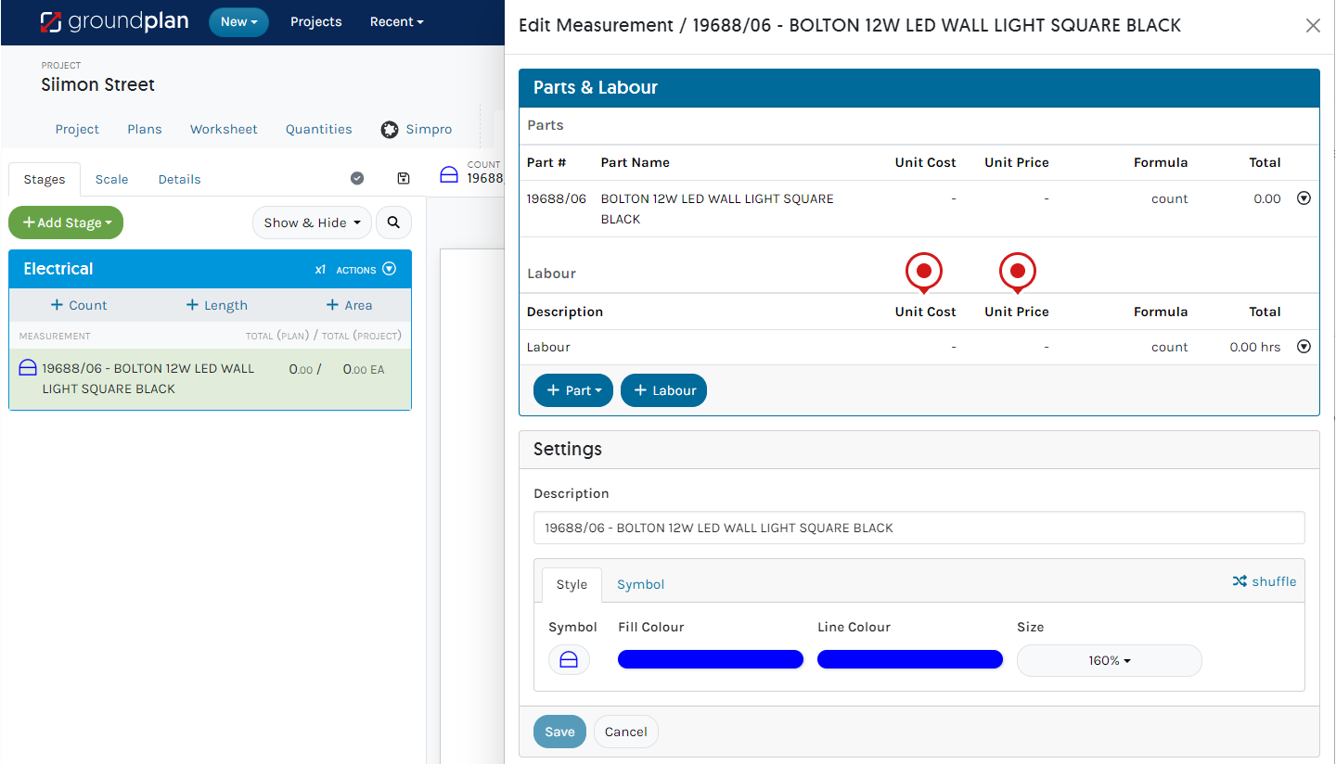The width and height of the screenshot is (1336, 764).
Task: Click the measurement symbol icon in Electrical list
Action: click(x=28, y=368)
